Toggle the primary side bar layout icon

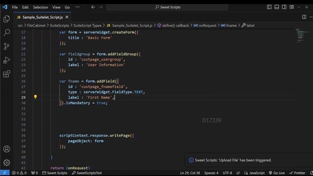tap(269, 7)
